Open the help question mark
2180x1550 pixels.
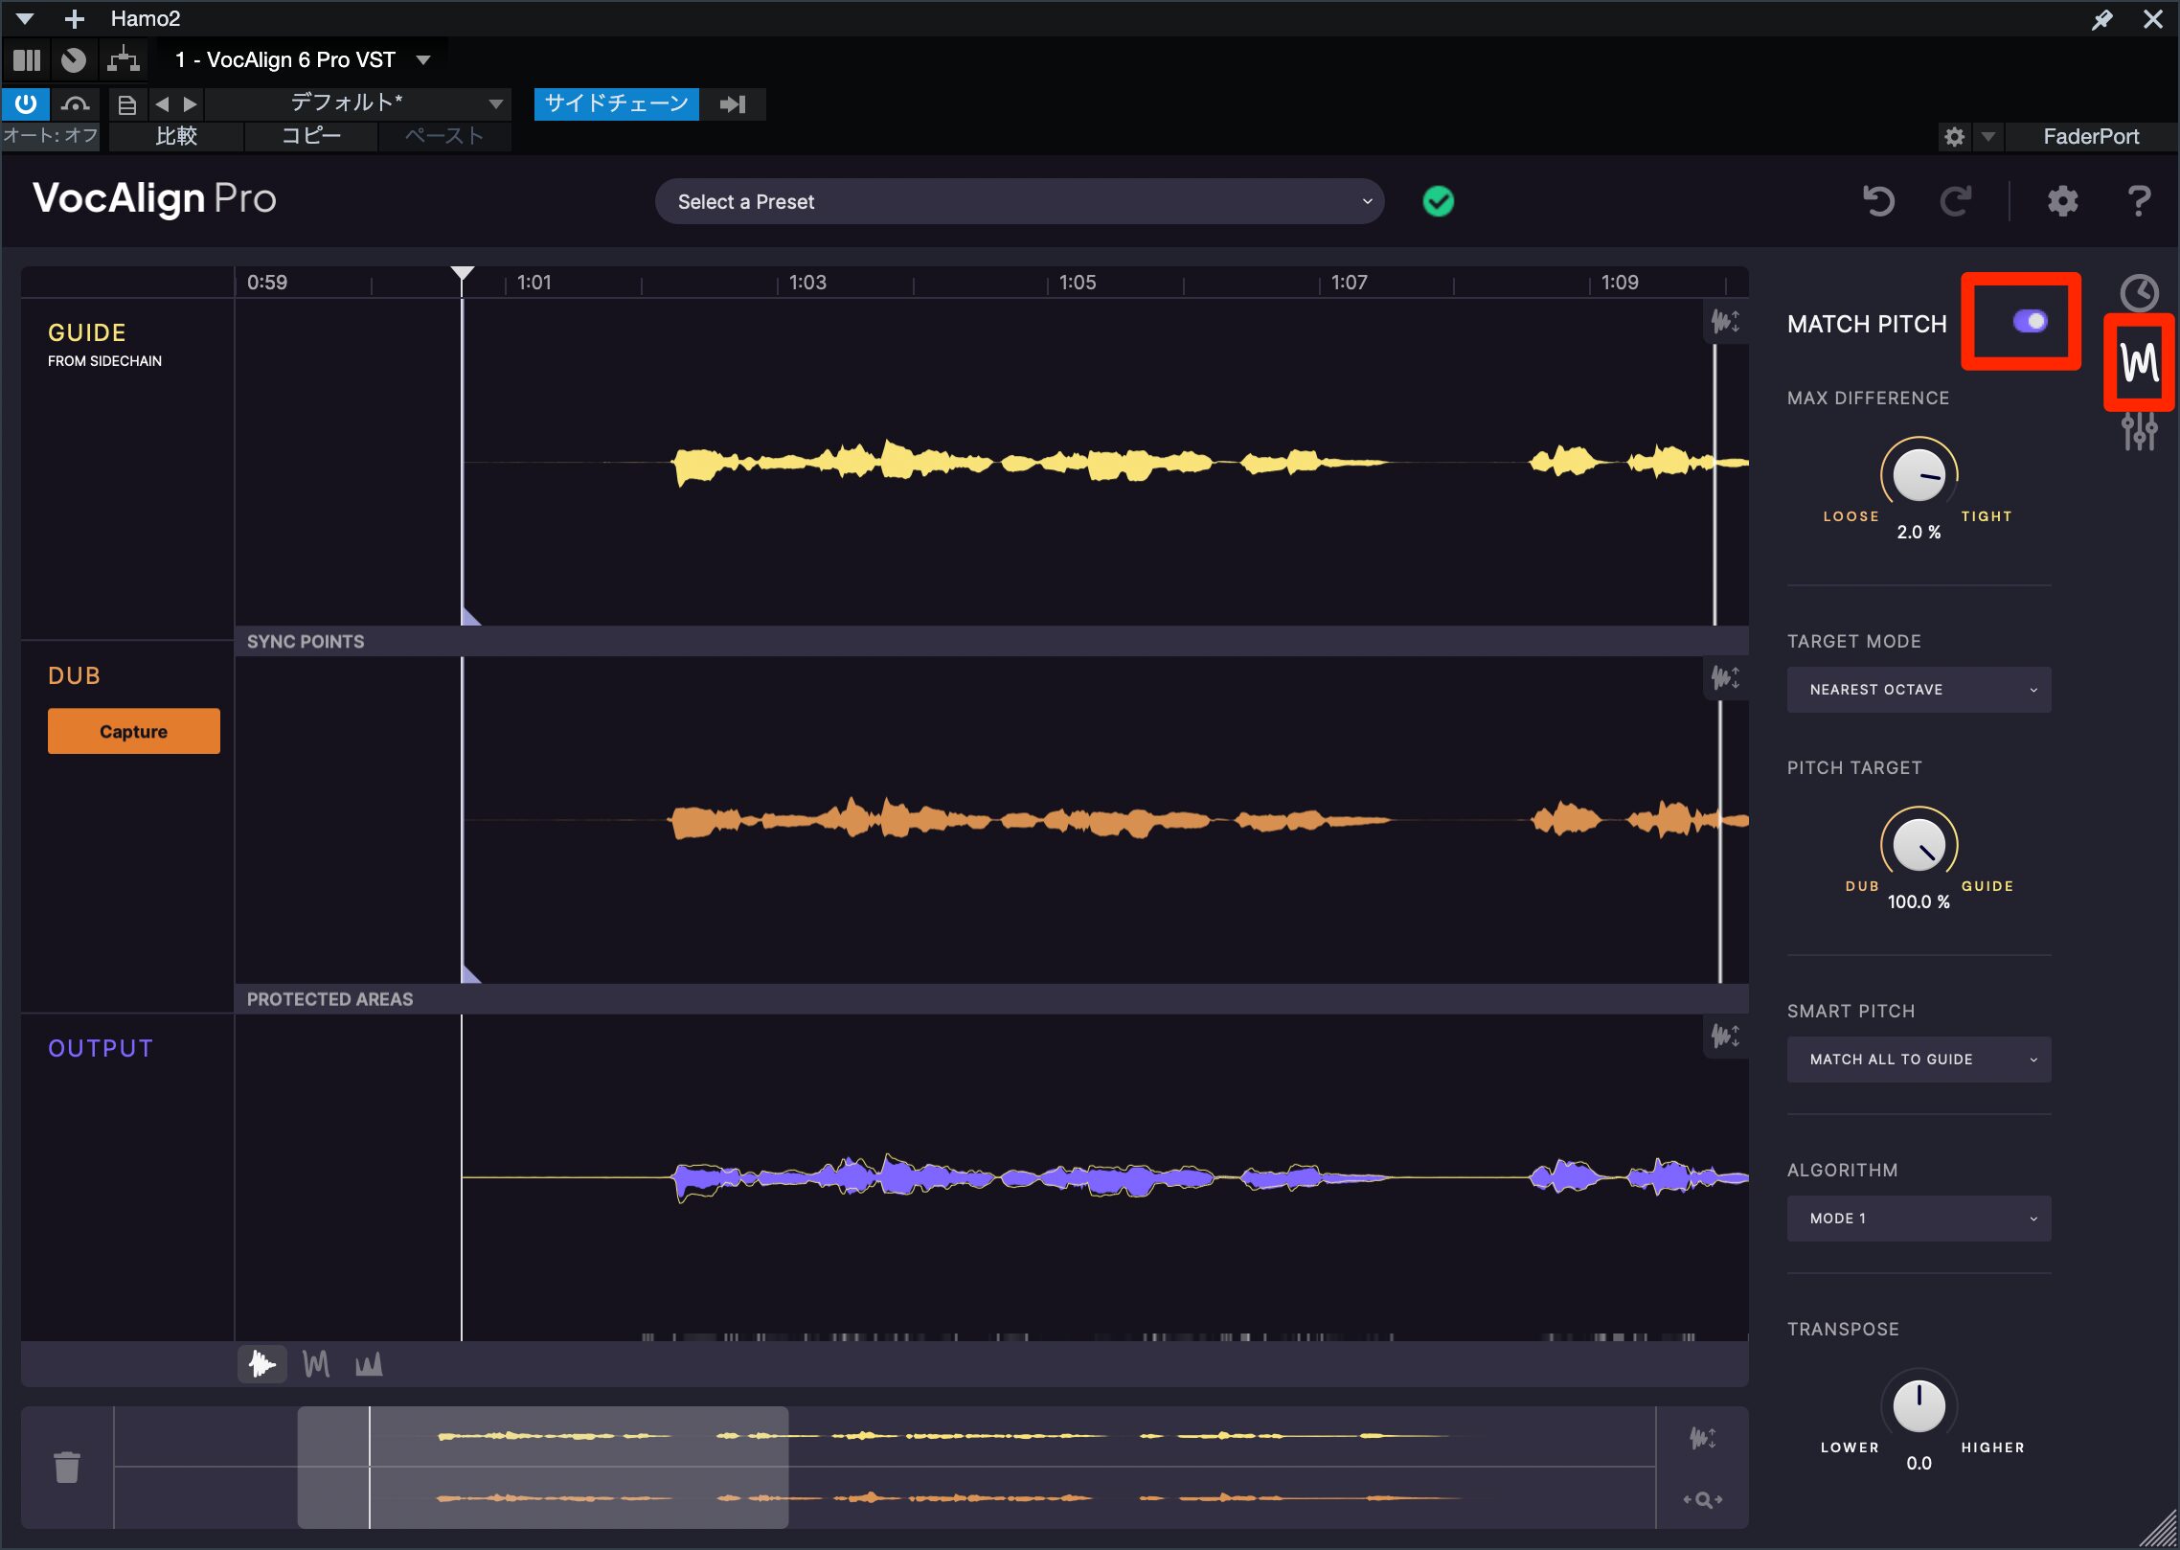point(2139,201)
